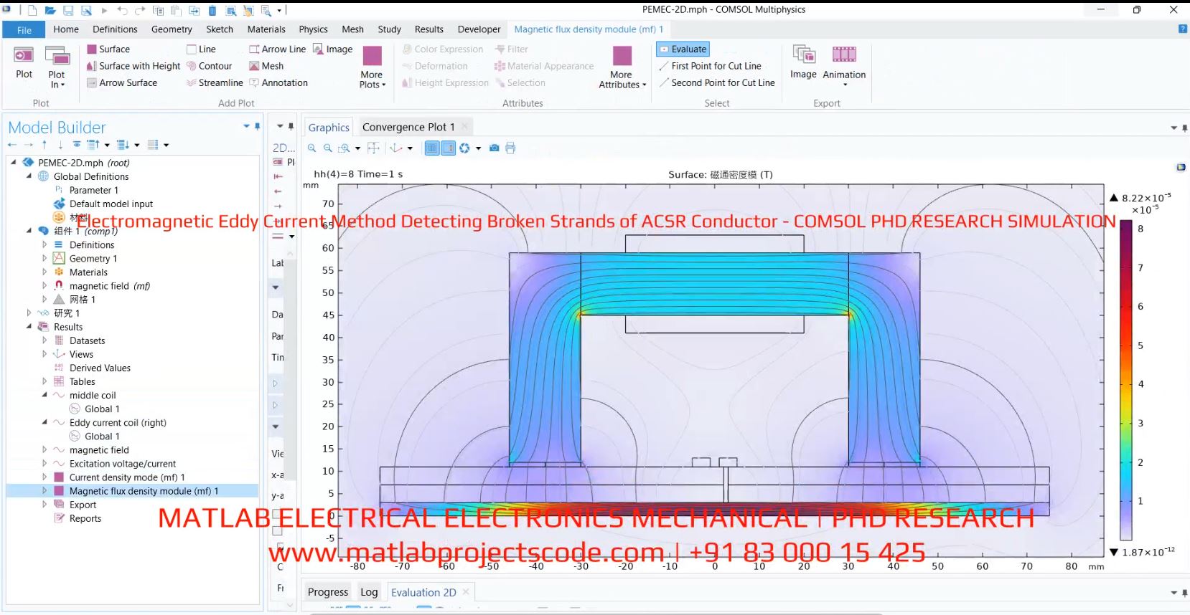This screenshot has width=1190, height=615.
Task: Click the New file icon in quick access toolbar
Action: 33,11
